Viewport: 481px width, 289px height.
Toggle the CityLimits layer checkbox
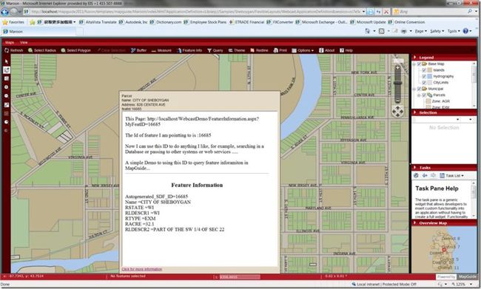click(x=424, y=83)
